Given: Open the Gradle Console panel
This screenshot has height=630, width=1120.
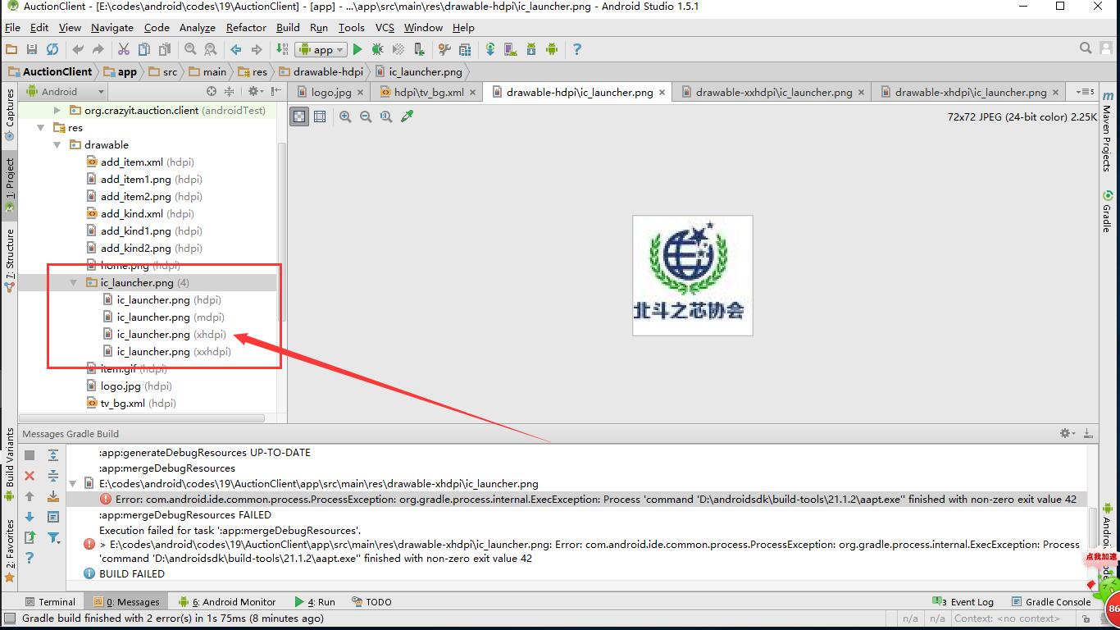Looking at the screenshot, I should (1051, 602).
